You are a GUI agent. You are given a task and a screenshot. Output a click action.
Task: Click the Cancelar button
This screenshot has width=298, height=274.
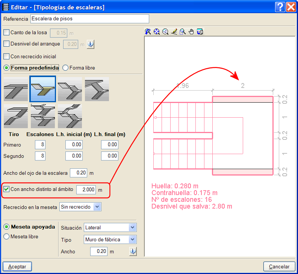point(279,266)
